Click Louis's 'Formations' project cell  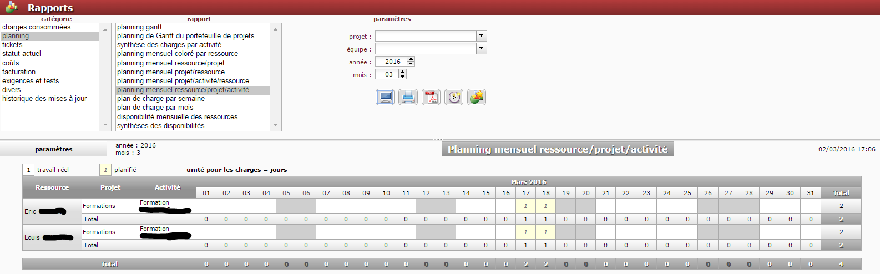click(110, 232)
